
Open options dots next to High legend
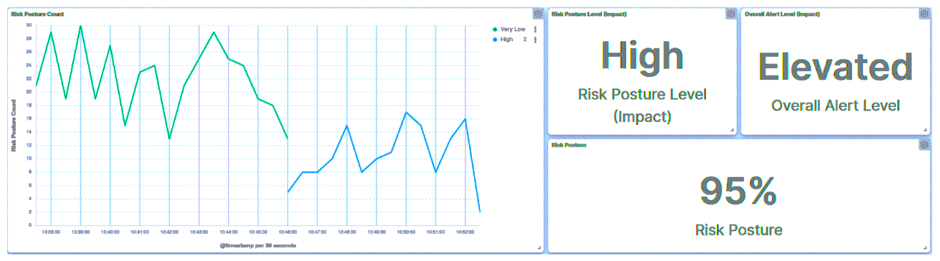[535, 40]
